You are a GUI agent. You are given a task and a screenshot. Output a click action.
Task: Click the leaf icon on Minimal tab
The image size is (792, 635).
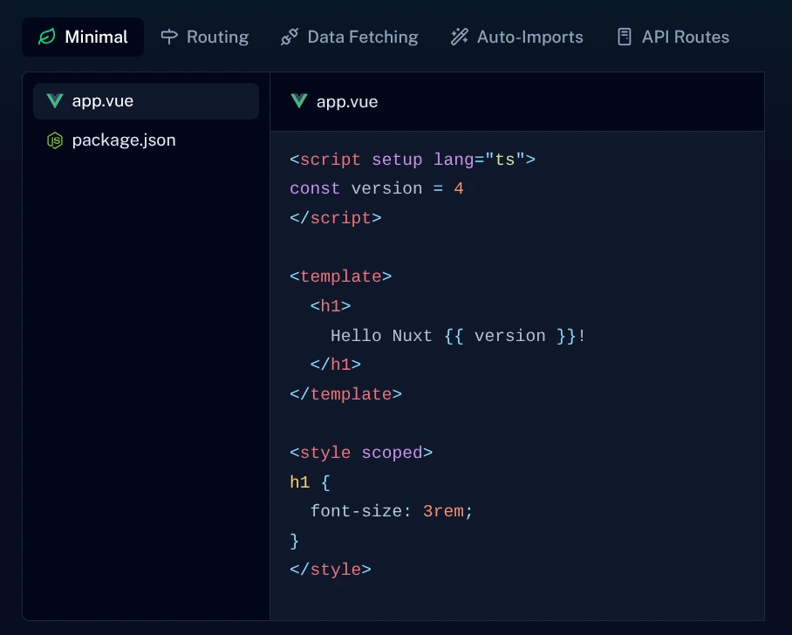(x=46, y=38)
